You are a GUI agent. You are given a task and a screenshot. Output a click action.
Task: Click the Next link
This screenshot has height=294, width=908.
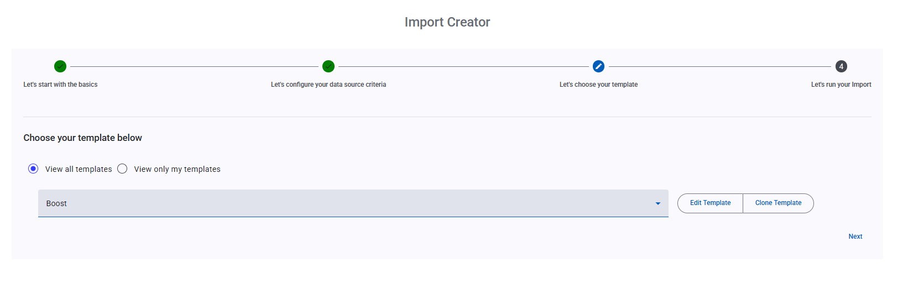pos(855,237)
